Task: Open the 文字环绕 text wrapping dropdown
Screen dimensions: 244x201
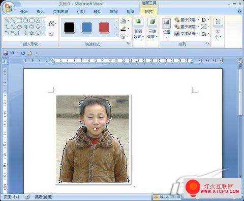Action: [186, 34]
